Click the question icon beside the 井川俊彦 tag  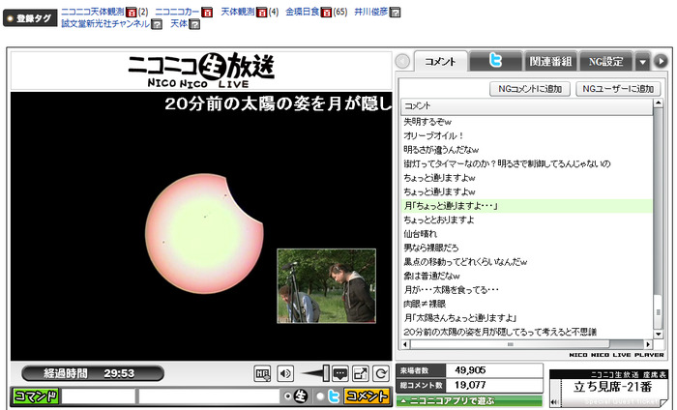click(395, 12)
